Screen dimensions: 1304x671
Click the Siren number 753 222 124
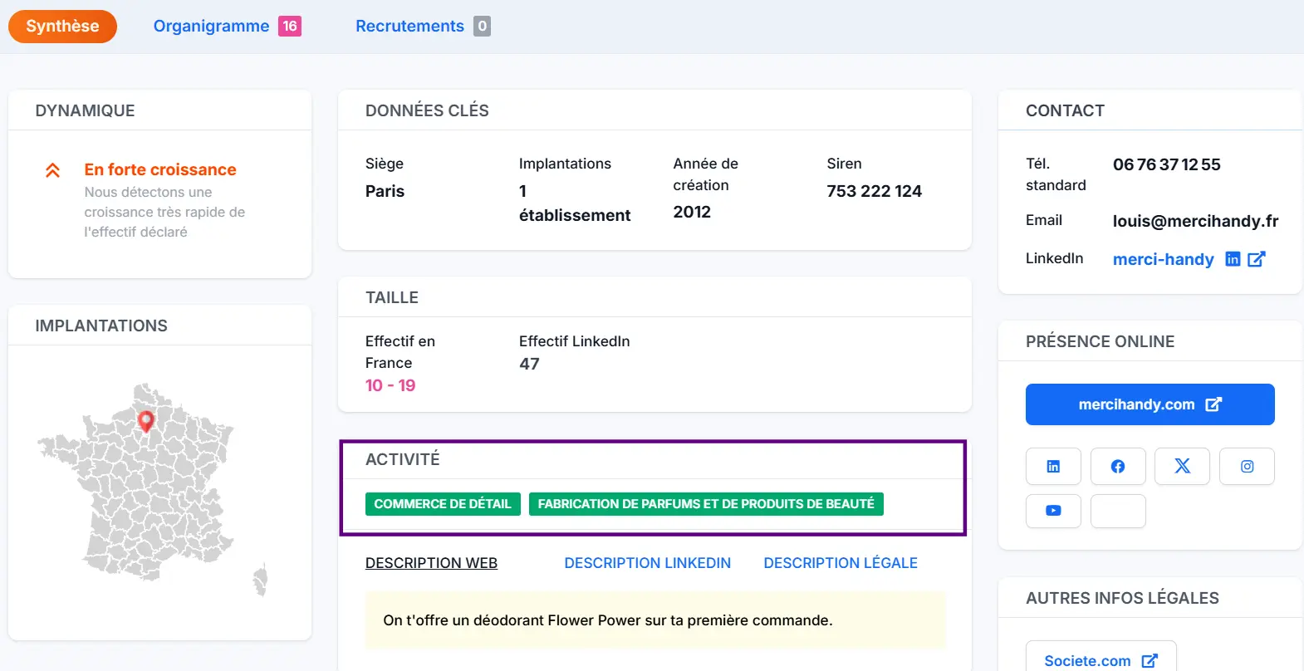point(874,191)
